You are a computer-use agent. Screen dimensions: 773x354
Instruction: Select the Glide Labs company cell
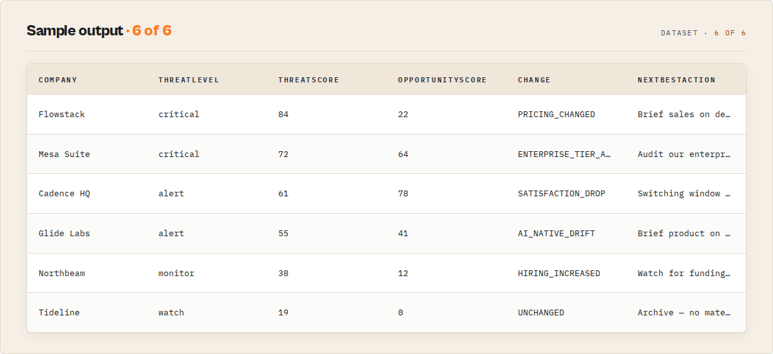coord(64,234)
